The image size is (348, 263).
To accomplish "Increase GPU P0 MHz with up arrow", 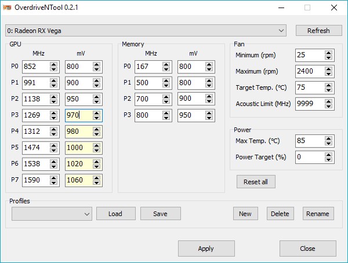I will coord(53,64).
